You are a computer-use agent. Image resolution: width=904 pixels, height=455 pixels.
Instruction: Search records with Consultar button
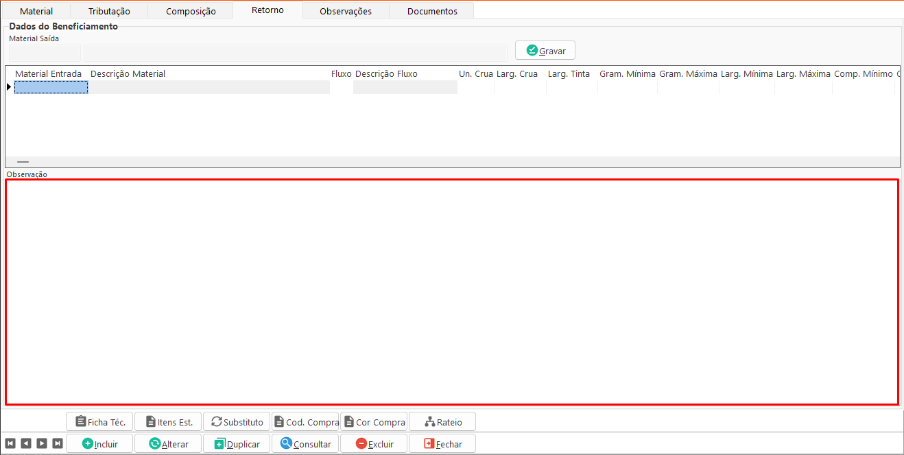(305, 444)
